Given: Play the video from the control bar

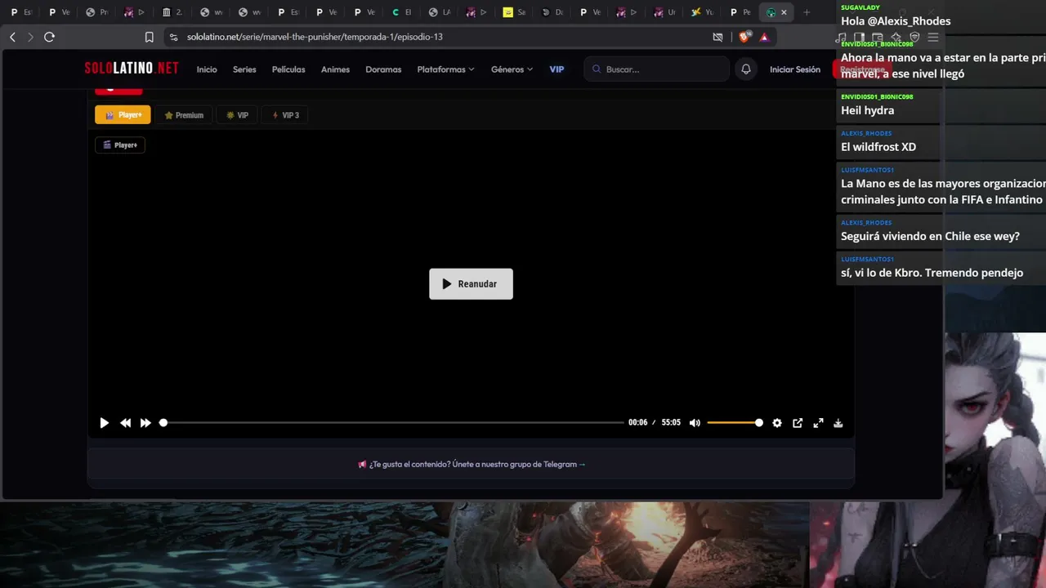Looking at the screenshot, I should [x=104, y=423].
